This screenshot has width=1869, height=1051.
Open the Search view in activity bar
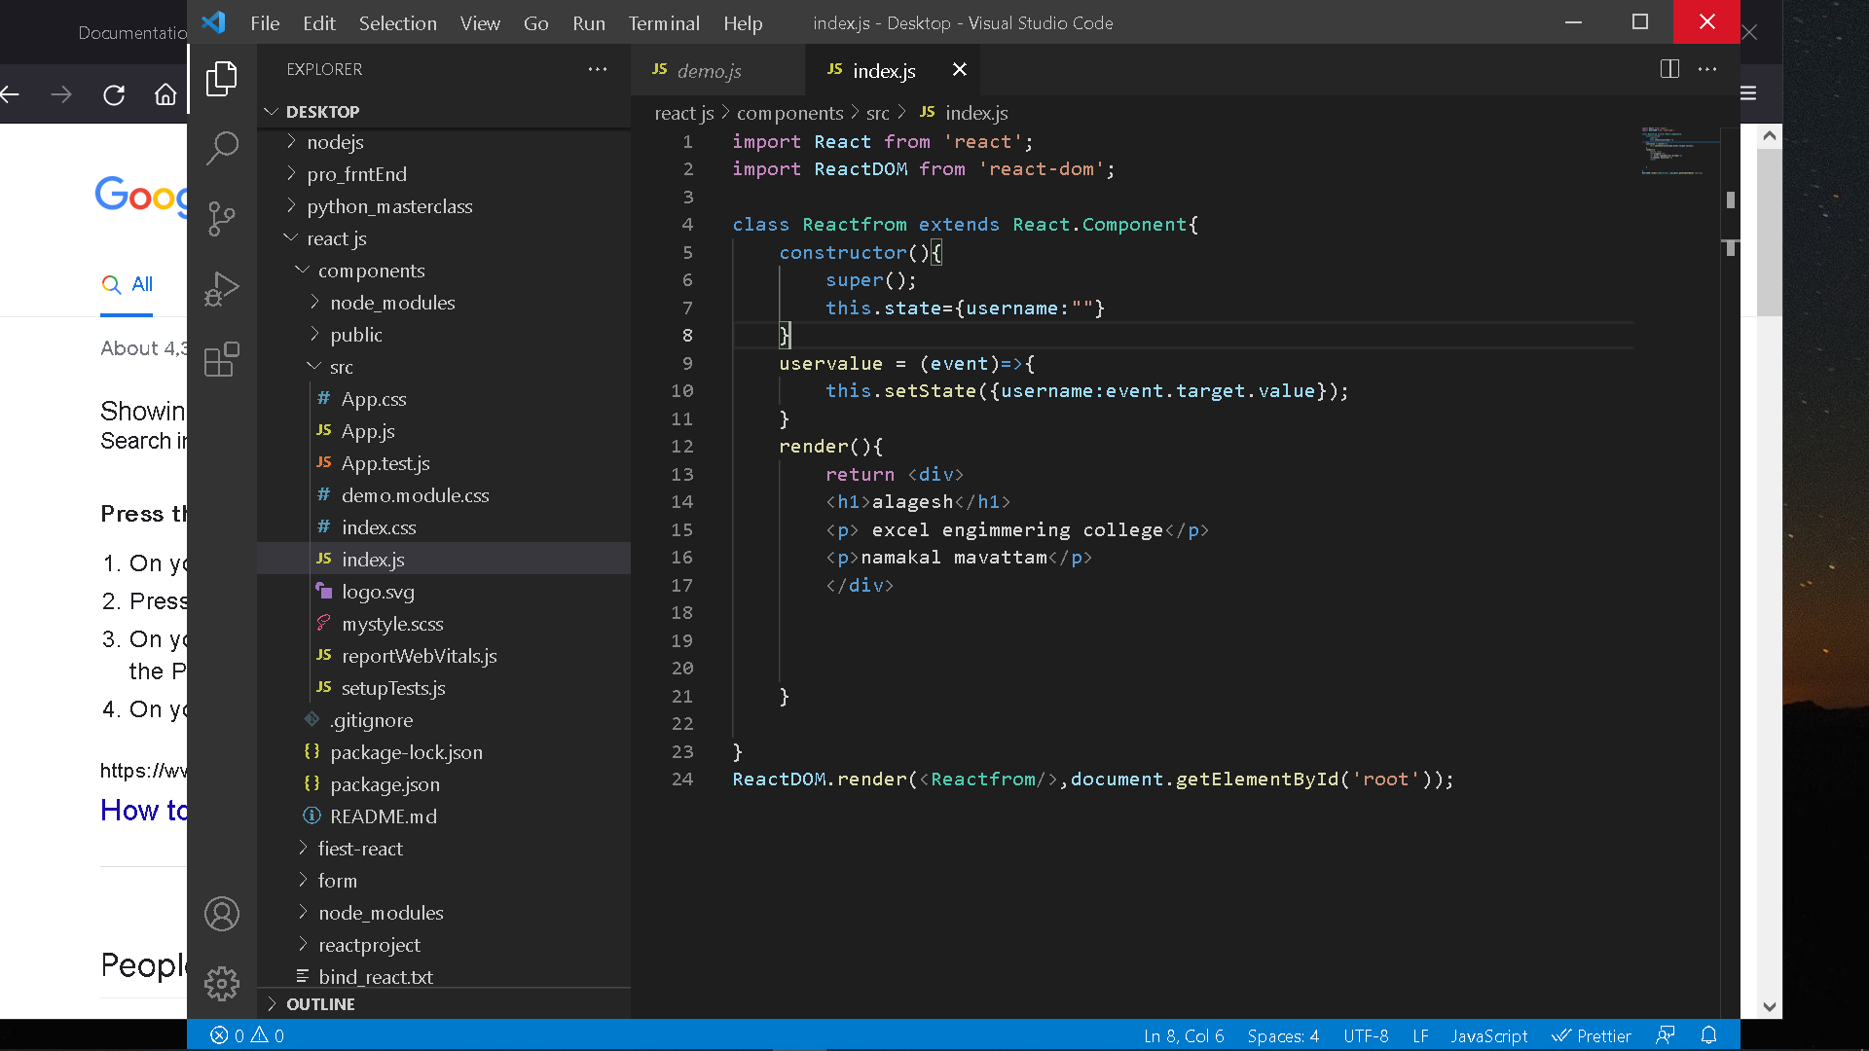[x=222, y=148]
